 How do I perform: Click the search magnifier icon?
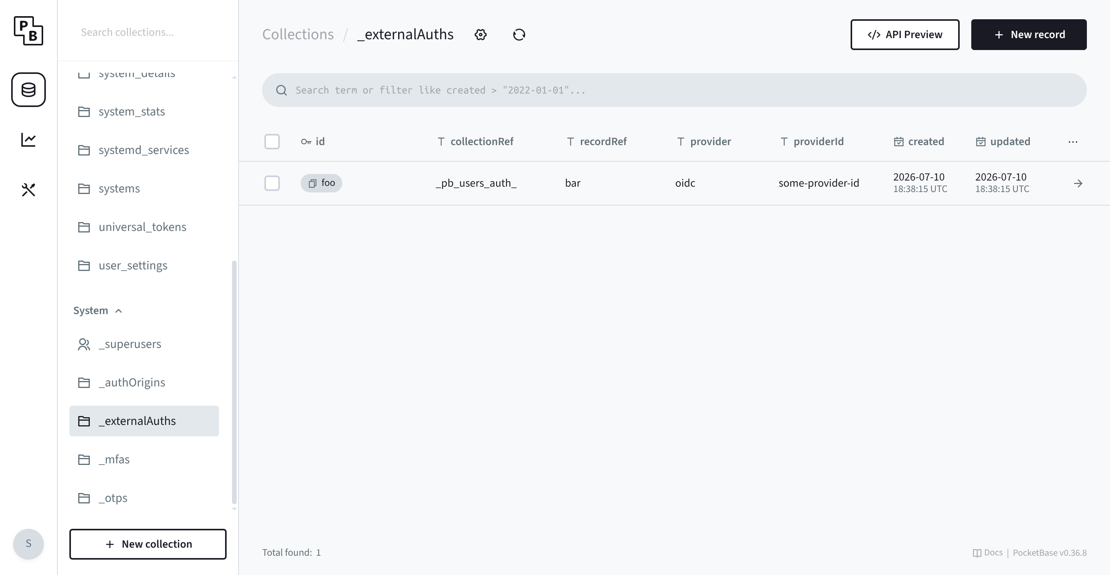[x=281, y=90]
